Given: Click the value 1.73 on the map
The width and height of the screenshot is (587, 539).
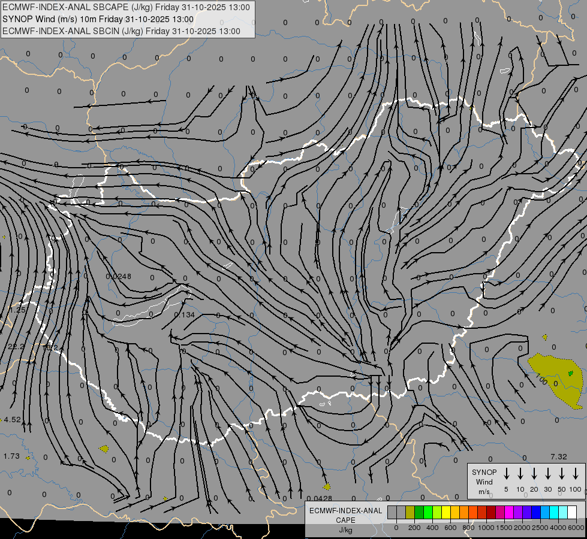Looking at the screenshot, I should (11, 456).
